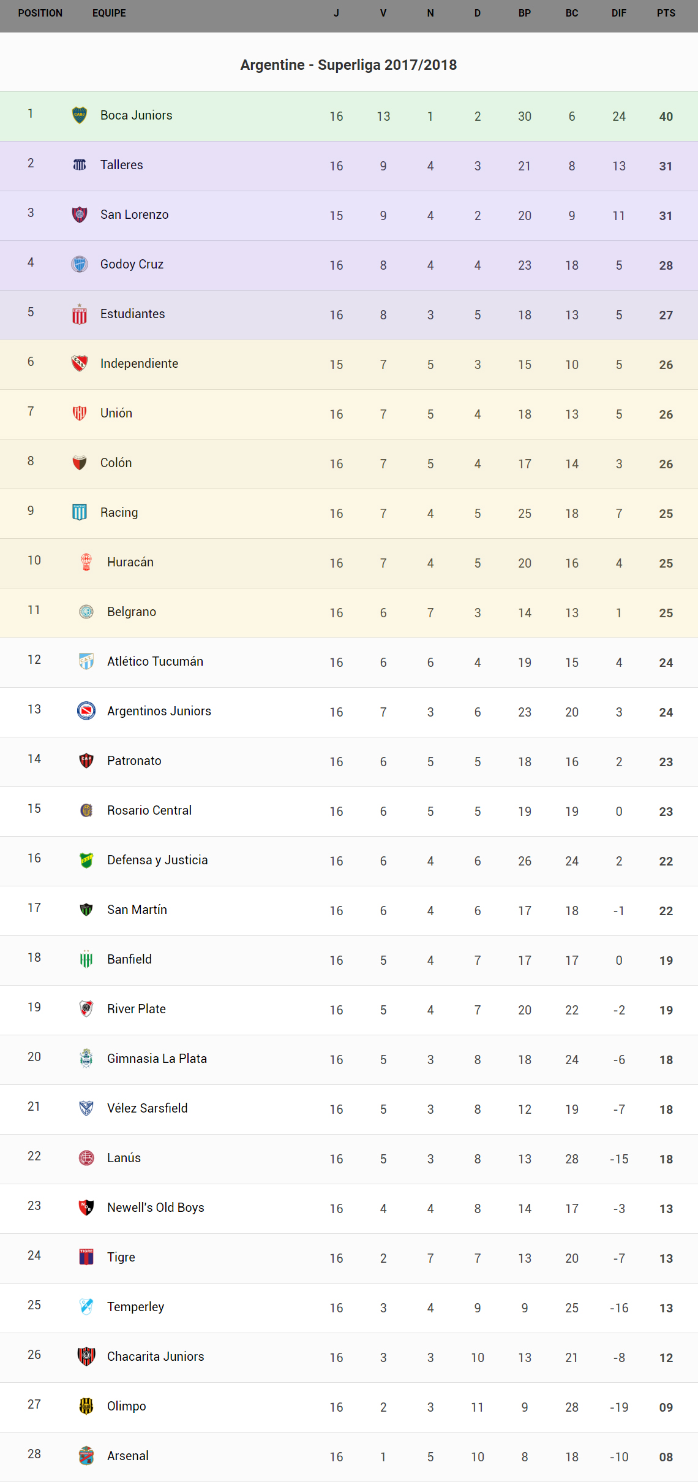698x1484 pixels.
Task: Open the Newell's Old Boys team link
Action: click(156, 1208)
